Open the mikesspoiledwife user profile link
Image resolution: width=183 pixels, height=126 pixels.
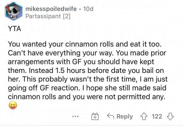pyautogui.click(x=51, y=9)
